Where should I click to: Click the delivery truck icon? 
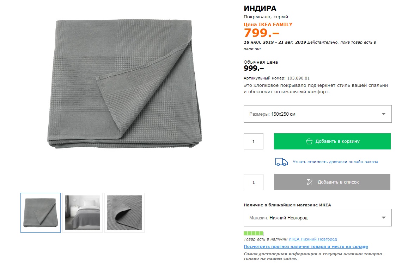[281, 162]
